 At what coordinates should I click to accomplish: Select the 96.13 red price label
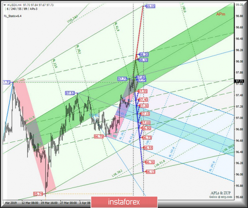coord(150,172)
